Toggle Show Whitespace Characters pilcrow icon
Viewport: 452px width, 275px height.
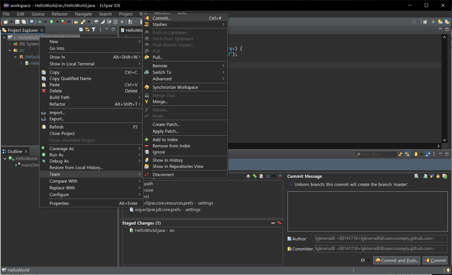point(122,22)
